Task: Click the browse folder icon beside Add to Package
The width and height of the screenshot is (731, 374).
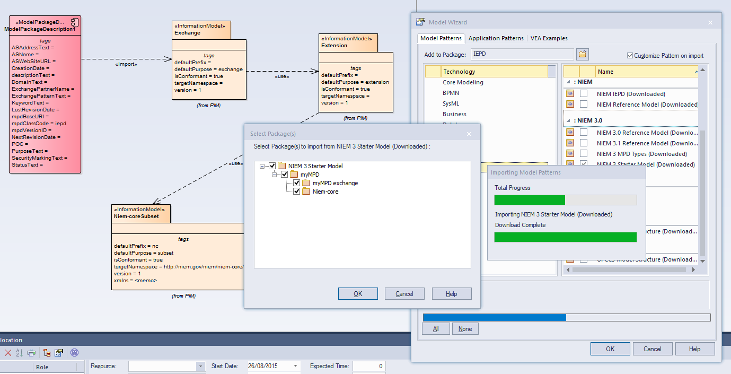Action: (x=583, y=55)
